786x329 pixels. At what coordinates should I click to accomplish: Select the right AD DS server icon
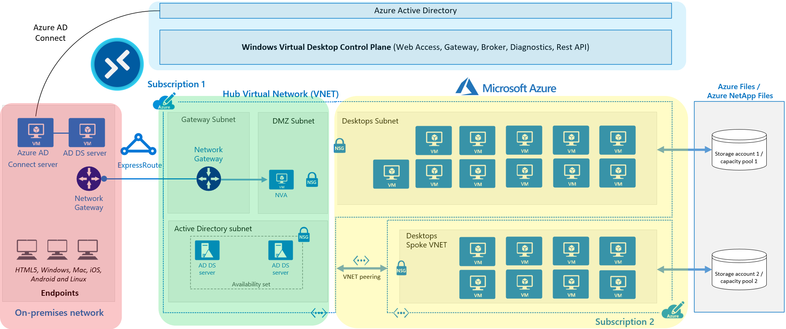click(281, 250)
